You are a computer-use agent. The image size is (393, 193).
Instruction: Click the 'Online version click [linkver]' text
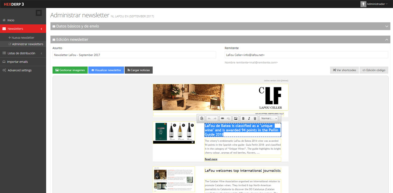coord(276,81)
